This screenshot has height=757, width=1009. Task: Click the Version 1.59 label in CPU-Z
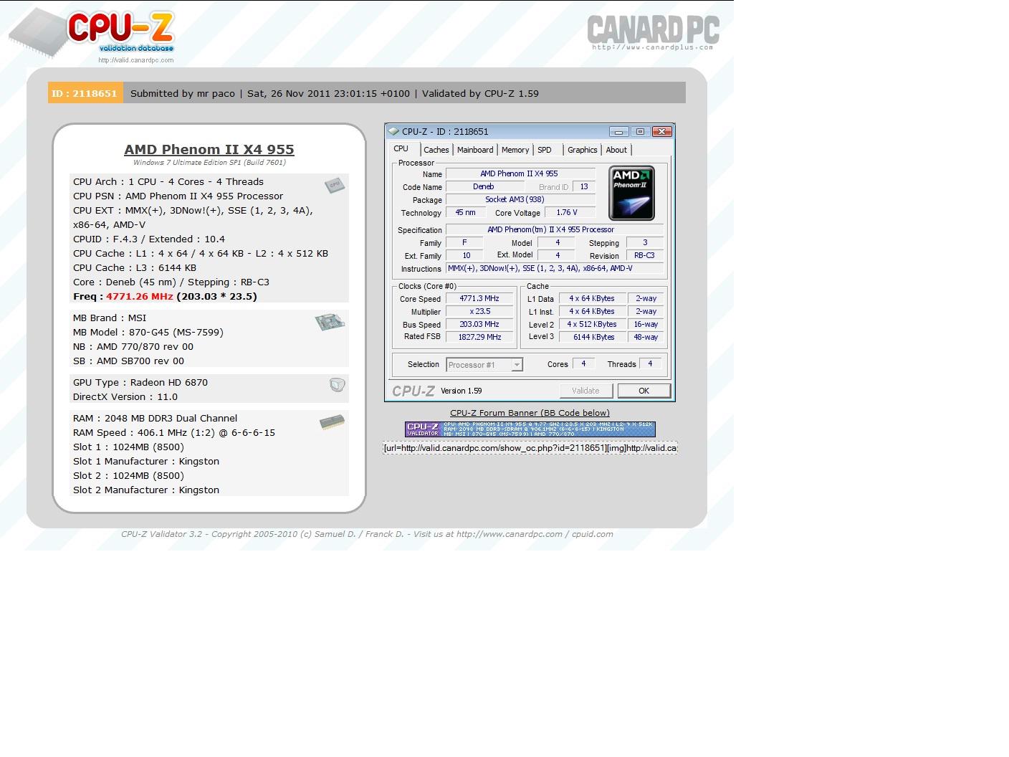[461, 391]
